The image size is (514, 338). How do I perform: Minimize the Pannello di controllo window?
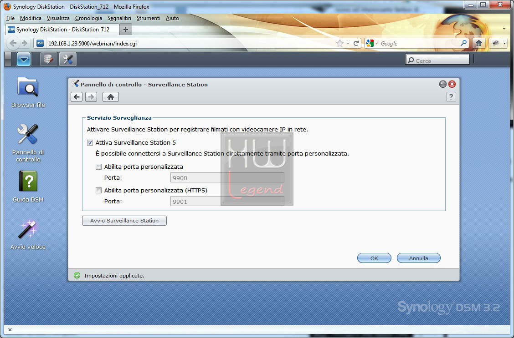(x=443, y=85)
